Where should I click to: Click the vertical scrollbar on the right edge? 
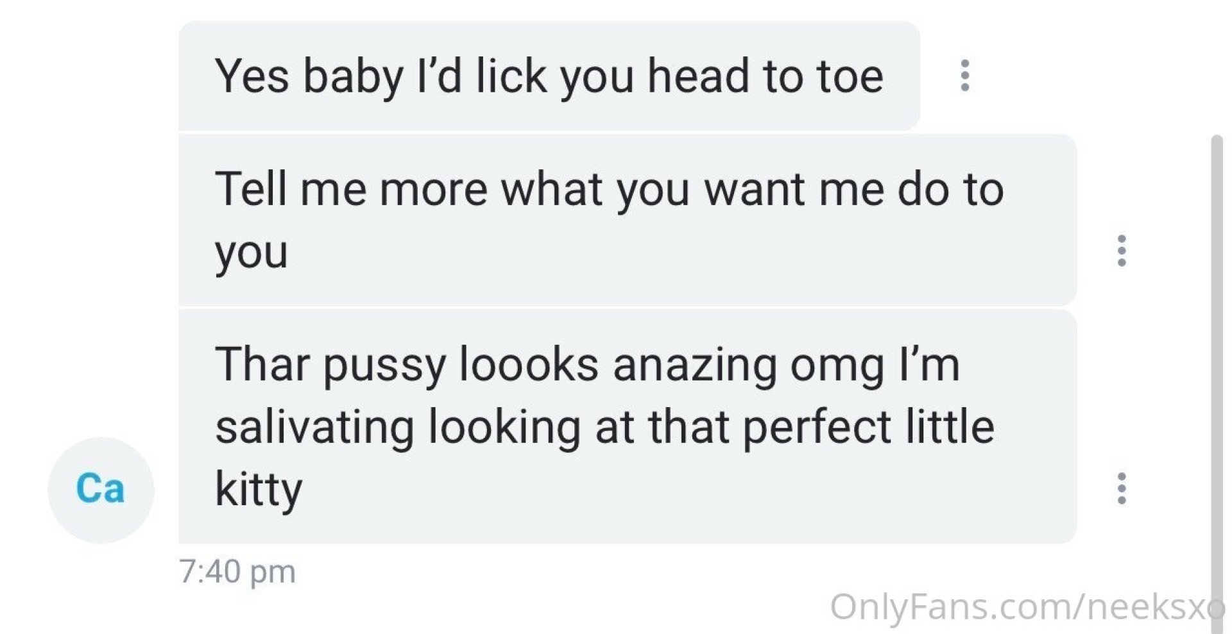tap(1217, 378)
